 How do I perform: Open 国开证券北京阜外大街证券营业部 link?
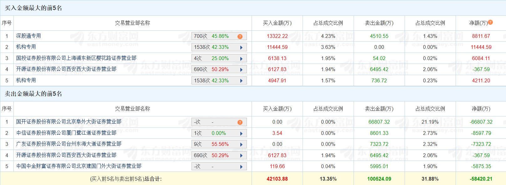[69, 122]
